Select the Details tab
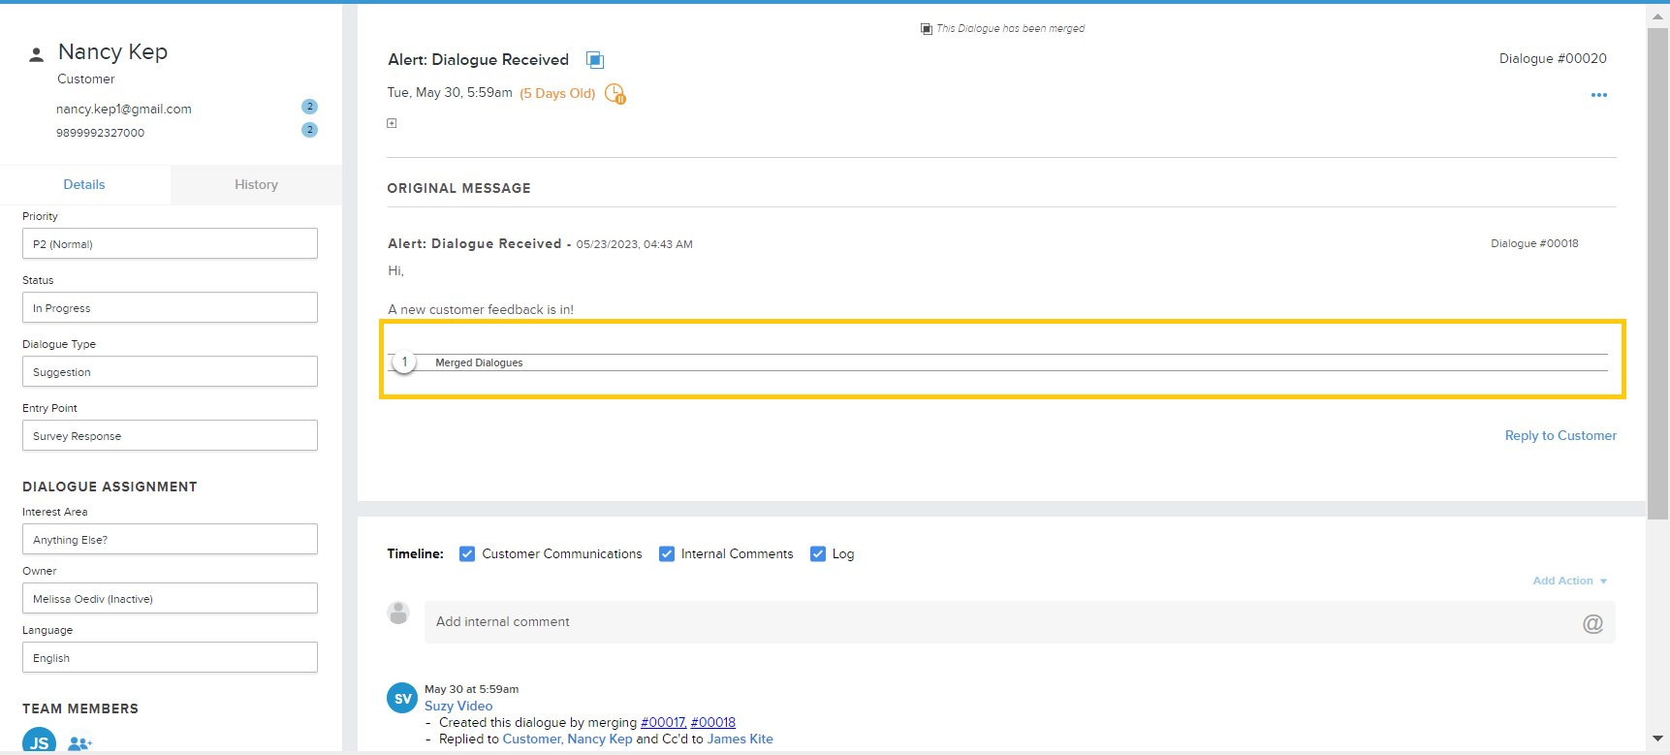This screenshot has width=1670, height=755. click(x=84, y=185)
